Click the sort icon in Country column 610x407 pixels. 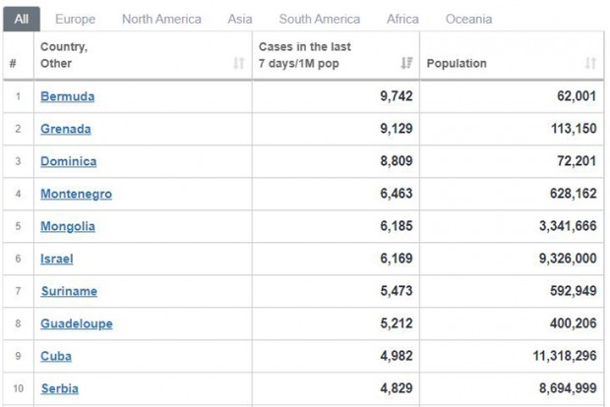[238, 63]
